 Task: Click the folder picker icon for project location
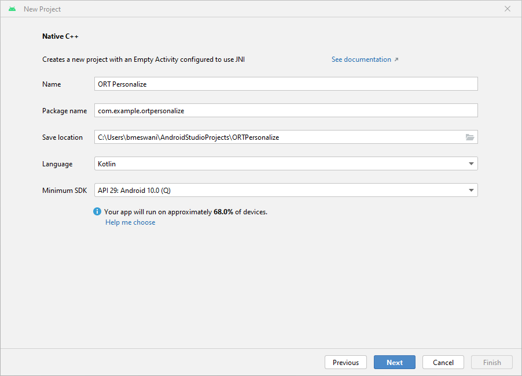tap(470, 137)
